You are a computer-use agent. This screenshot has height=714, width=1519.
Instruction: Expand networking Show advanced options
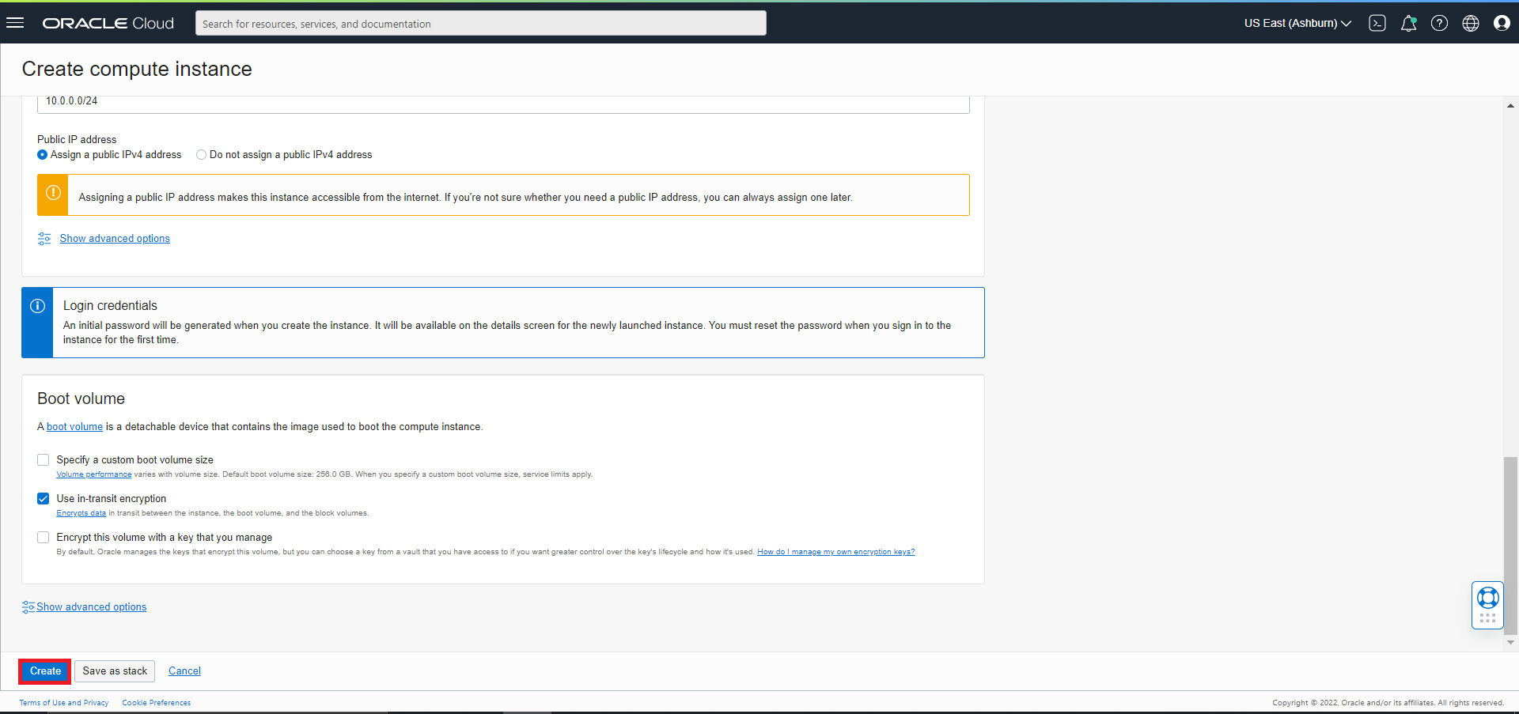(115, 238)
